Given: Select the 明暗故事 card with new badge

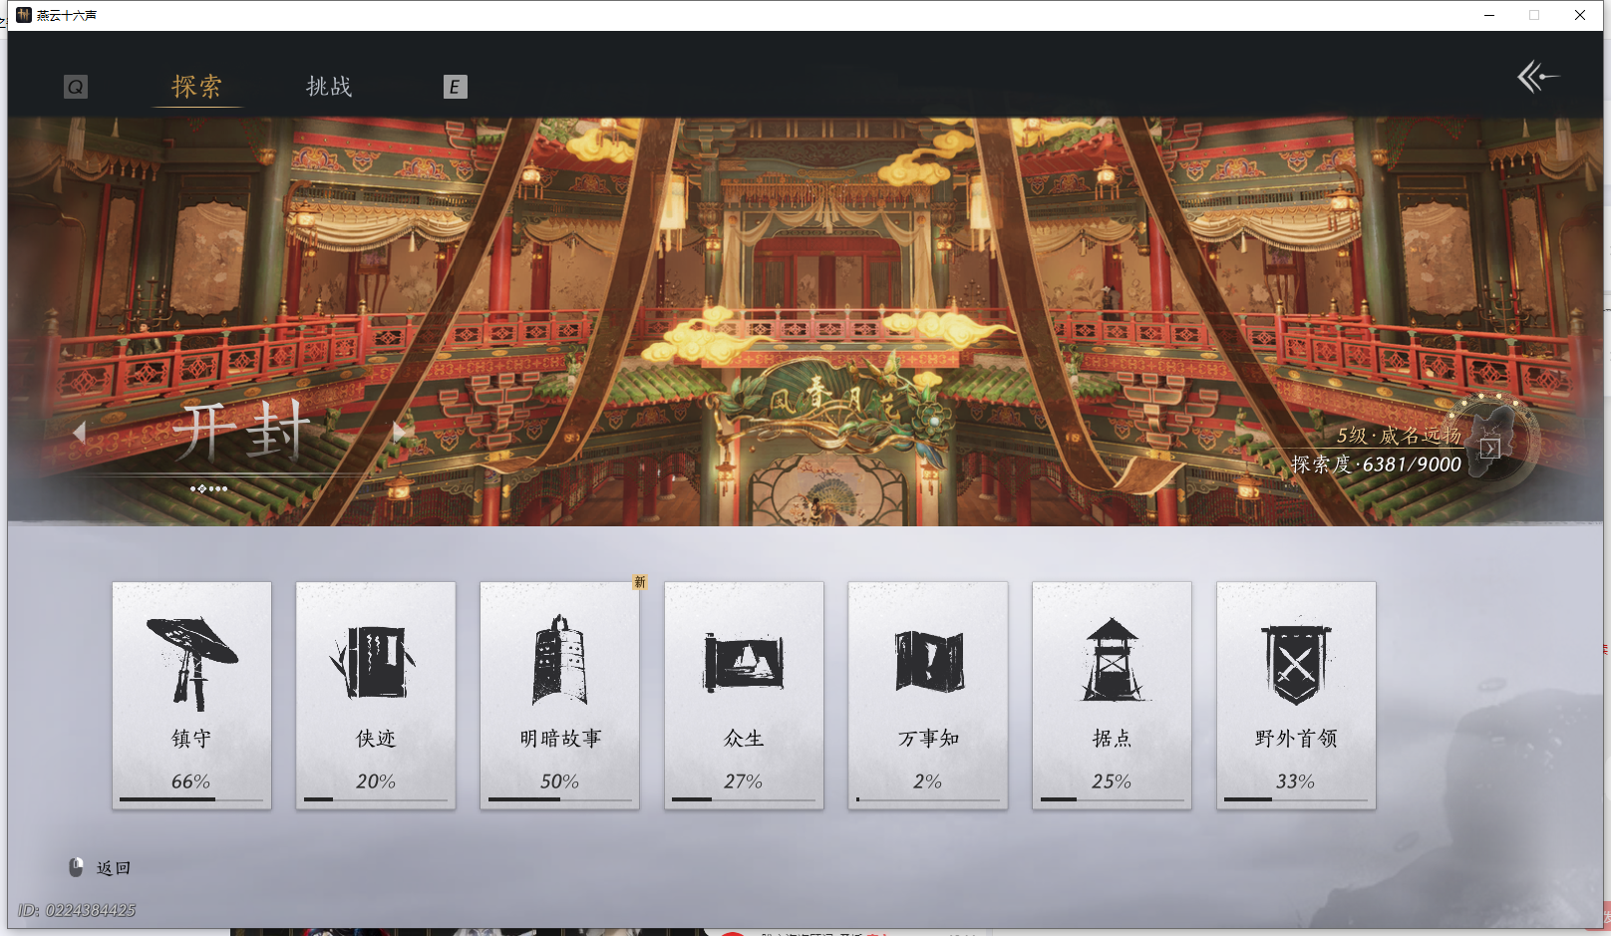Looking at the screenshot, I should (x=559, y=695).
